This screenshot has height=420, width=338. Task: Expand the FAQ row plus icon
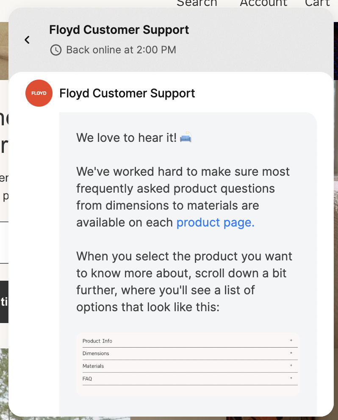[291, 378]
